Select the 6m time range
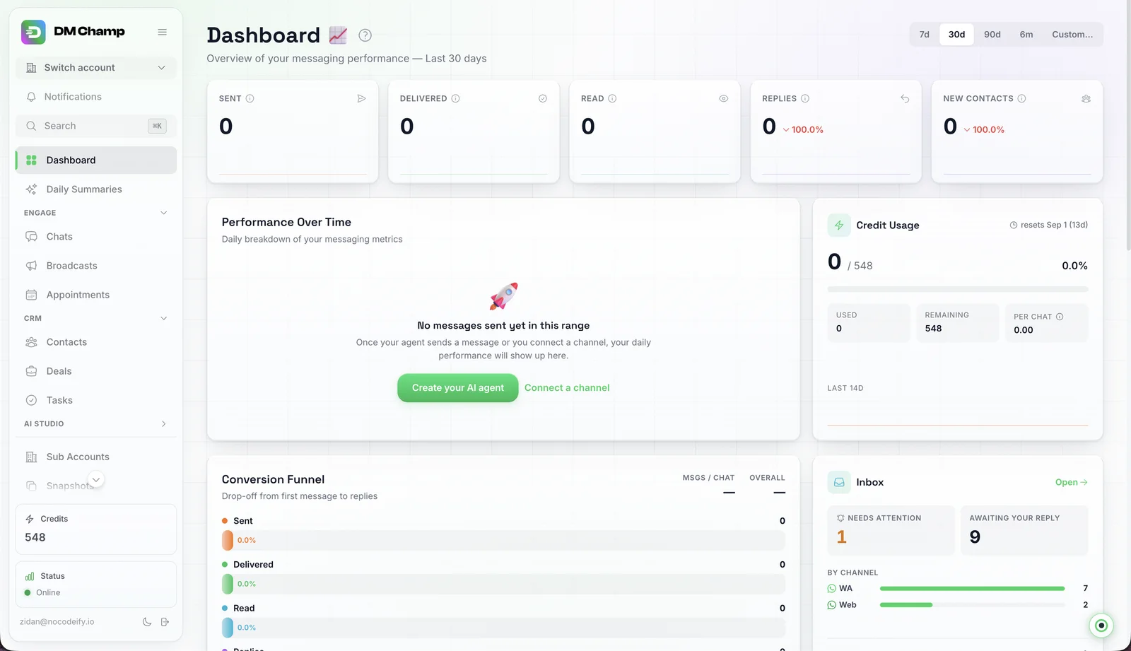The height and width of the screenshot is (651, 1131). pos(1026,35)
